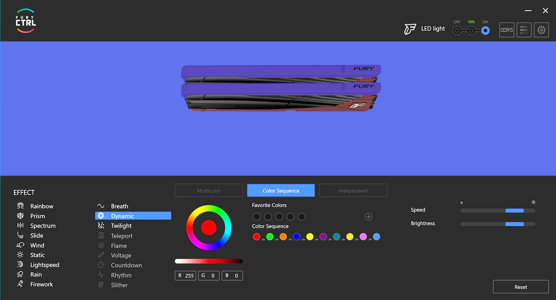Select the dark blue swatch in Color Sequence
Image resolution: width=556 pixels, height=300 pixels.
pyautogui.click(x=296, y=236)
